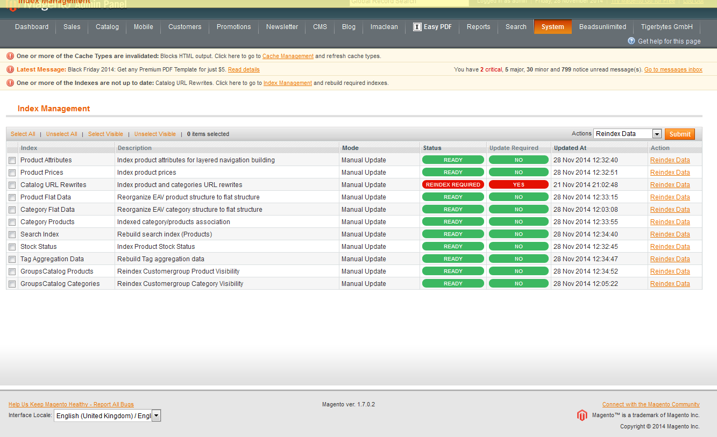Viewport: 717px width, 437px height.
Task: Reindex Data for Category Products
Action: pos(670,222)
